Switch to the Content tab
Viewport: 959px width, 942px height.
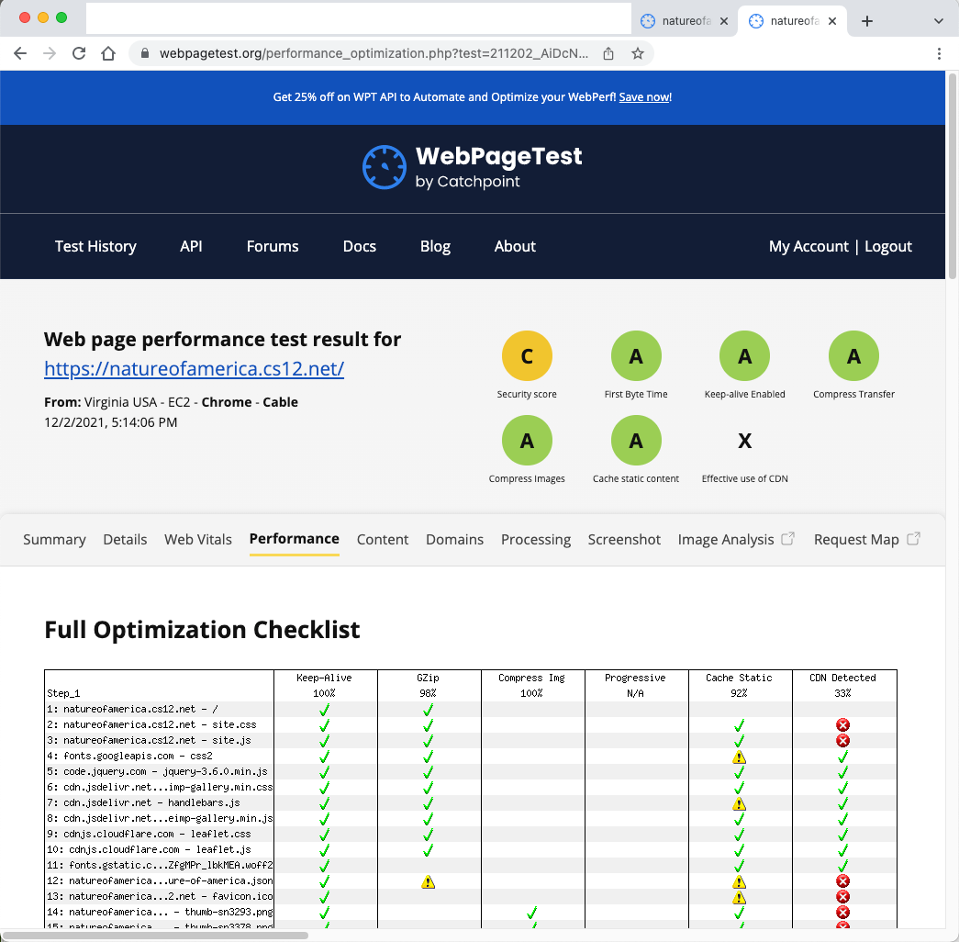point(383,539)
